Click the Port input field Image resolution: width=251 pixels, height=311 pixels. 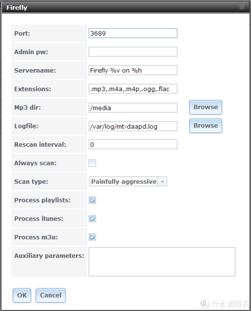click(x=133, y=33)
